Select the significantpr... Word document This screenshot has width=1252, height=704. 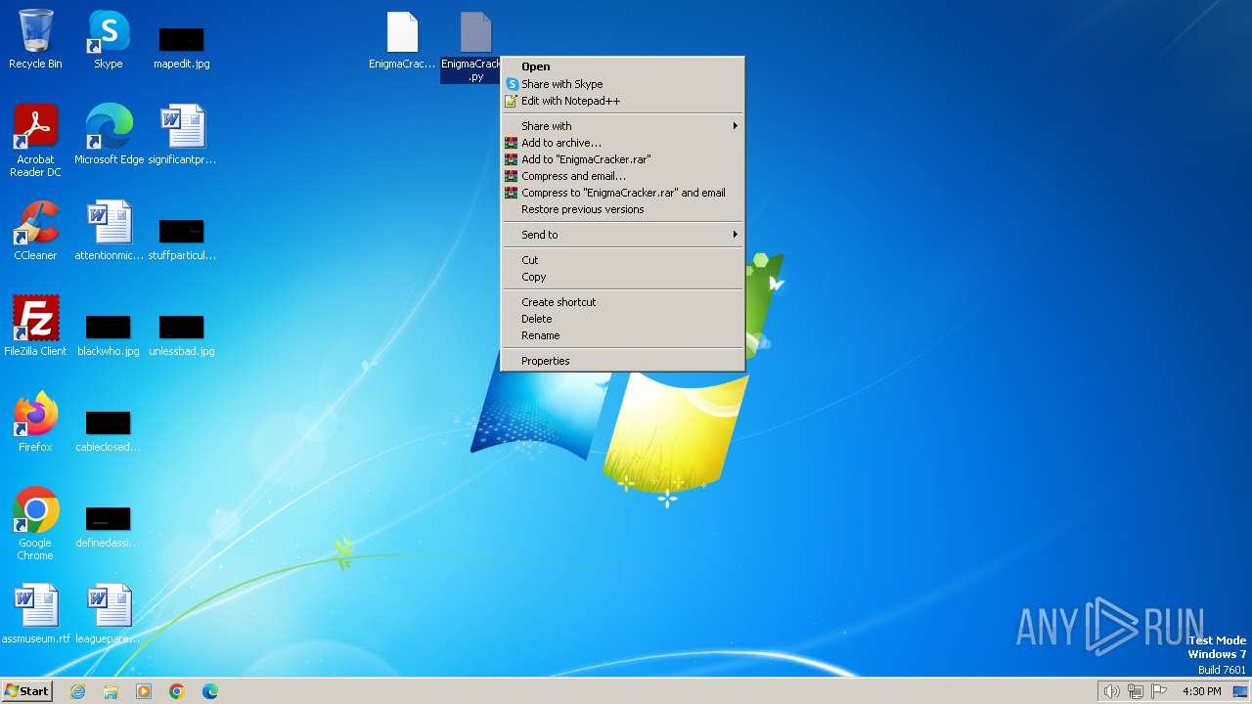[182, 134]
